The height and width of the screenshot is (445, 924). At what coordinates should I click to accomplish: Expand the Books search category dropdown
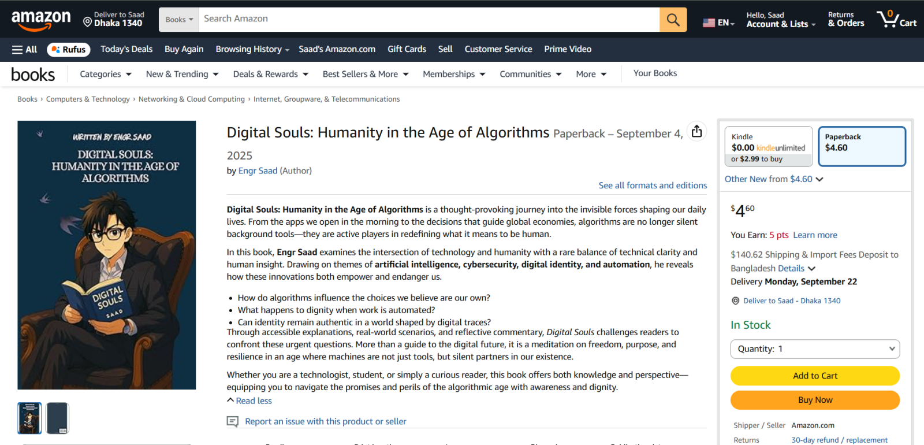pos(179,20)
